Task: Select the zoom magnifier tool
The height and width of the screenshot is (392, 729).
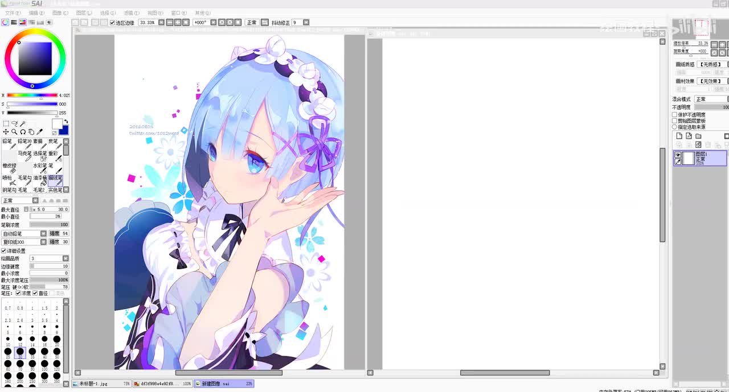Action: 14,132
